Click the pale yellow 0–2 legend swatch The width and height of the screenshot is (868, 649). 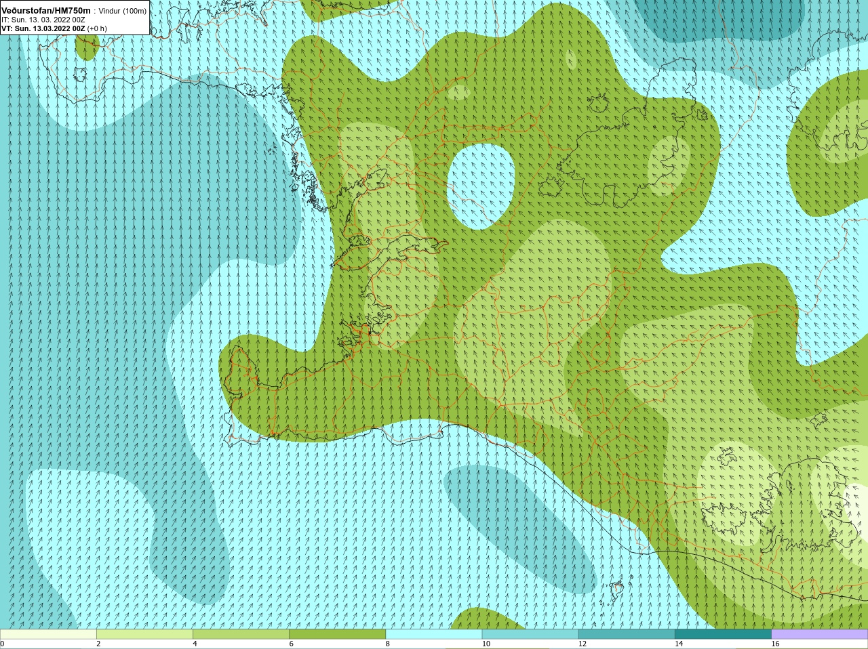48,634
